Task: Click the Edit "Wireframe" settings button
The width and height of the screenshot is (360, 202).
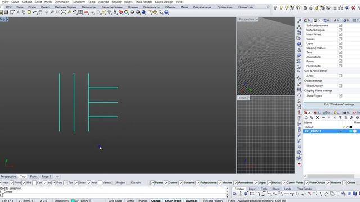Action: [332, 104]
